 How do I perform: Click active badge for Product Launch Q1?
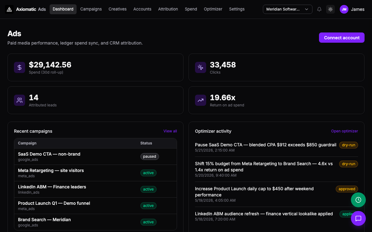click(148, 206)
